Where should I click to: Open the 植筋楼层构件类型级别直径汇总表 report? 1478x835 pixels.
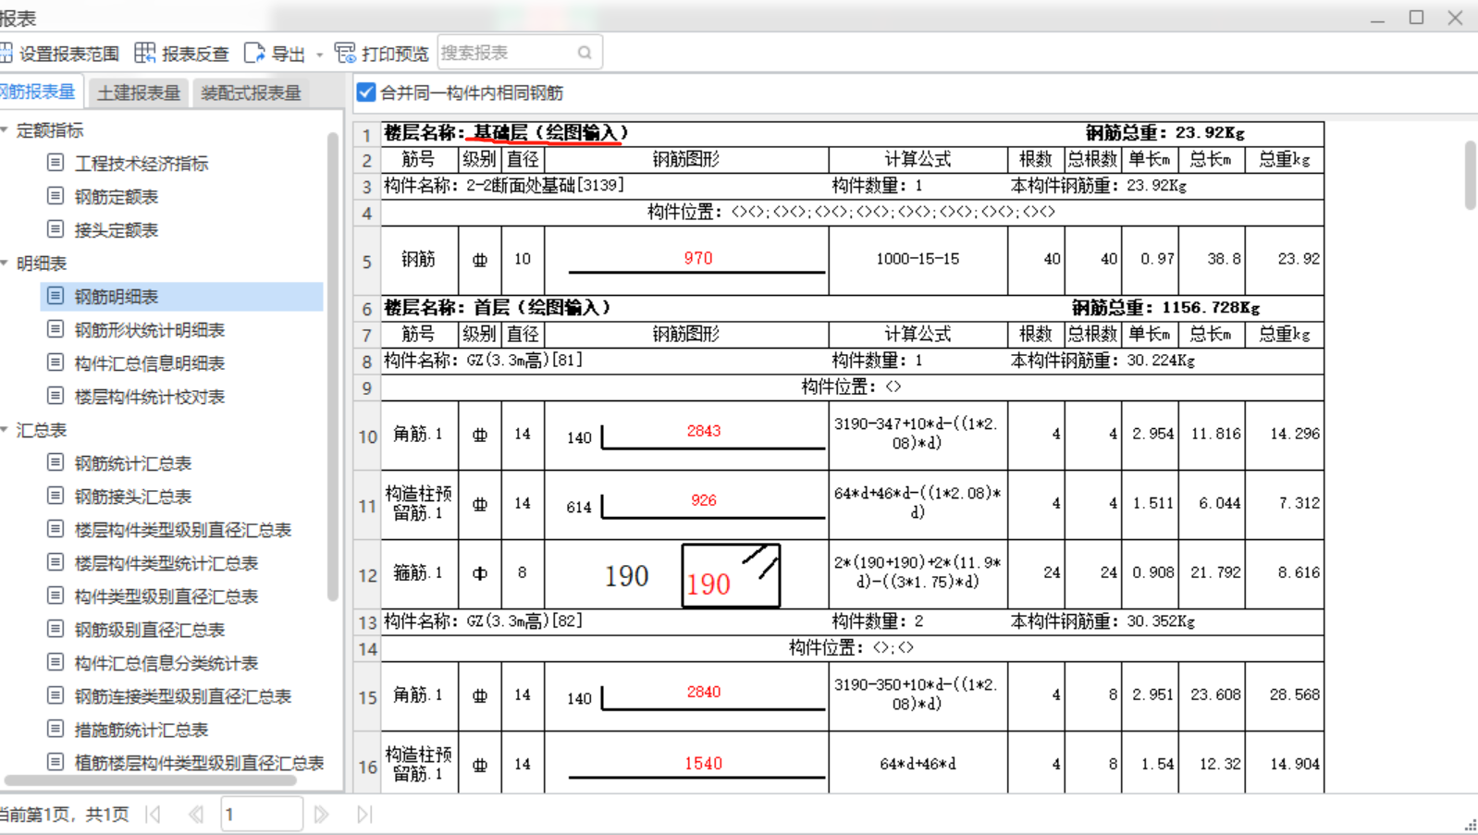[x=200, y=763]
